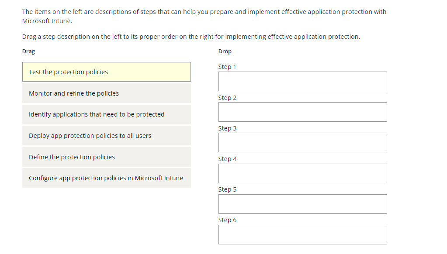Click the Step 4 drop box

(x=302, y=173)
